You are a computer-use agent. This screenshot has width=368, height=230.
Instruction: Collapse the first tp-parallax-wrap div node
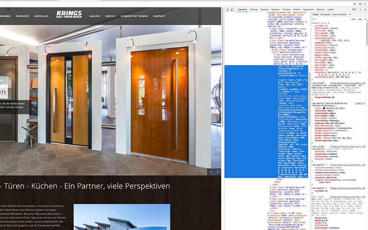[271, 40]
